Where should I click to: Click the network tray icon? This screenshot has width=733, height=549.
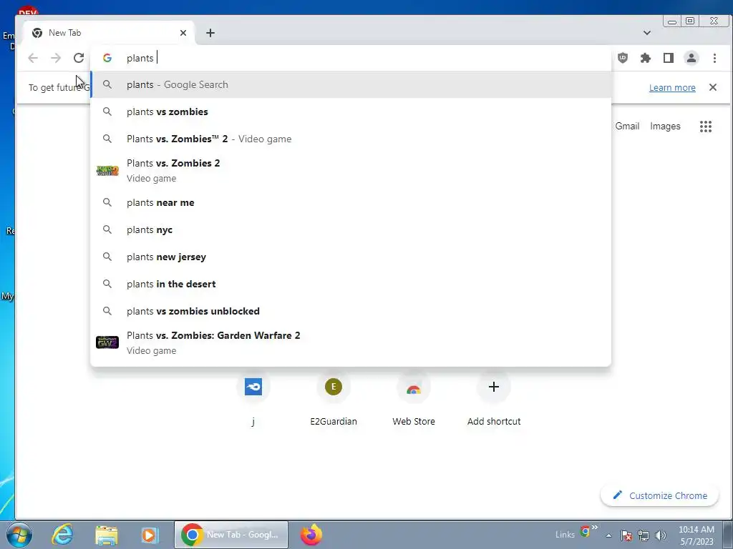(x=644, y=535)
